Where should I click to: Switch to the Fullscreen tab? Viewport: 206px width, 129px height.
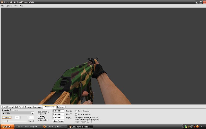(x=61, y=107)
